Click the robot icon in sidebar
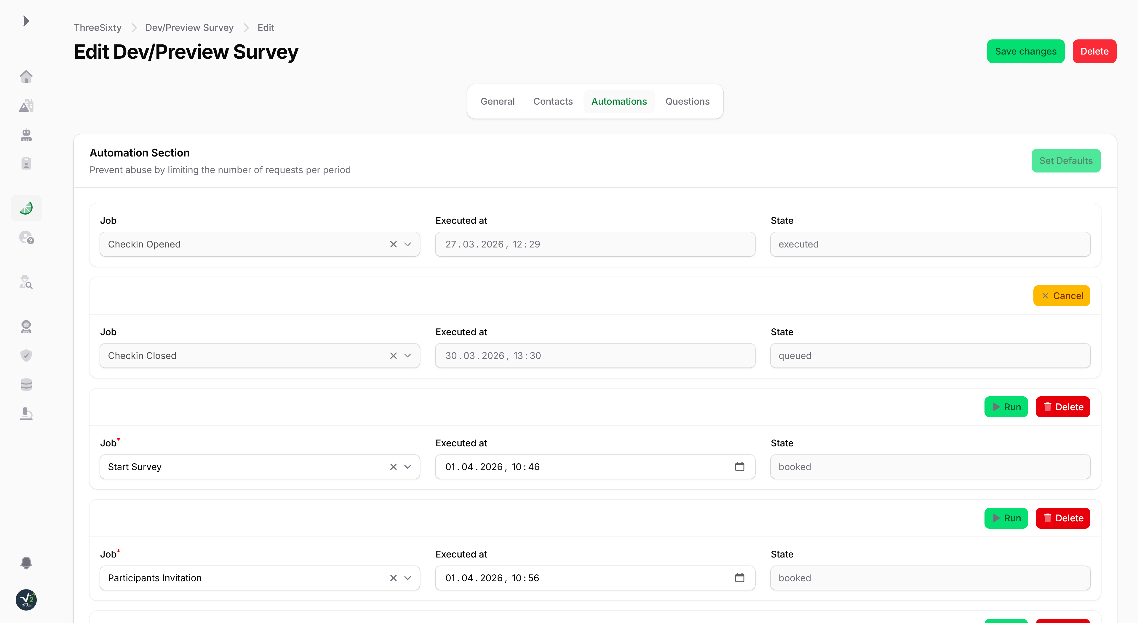 tap(26, 135)
